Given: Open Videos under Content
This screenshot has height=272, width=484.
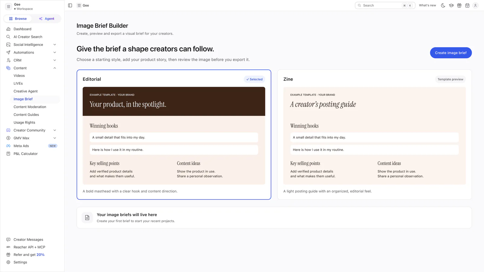Looking at the screenshot, I should click(19, 76).
